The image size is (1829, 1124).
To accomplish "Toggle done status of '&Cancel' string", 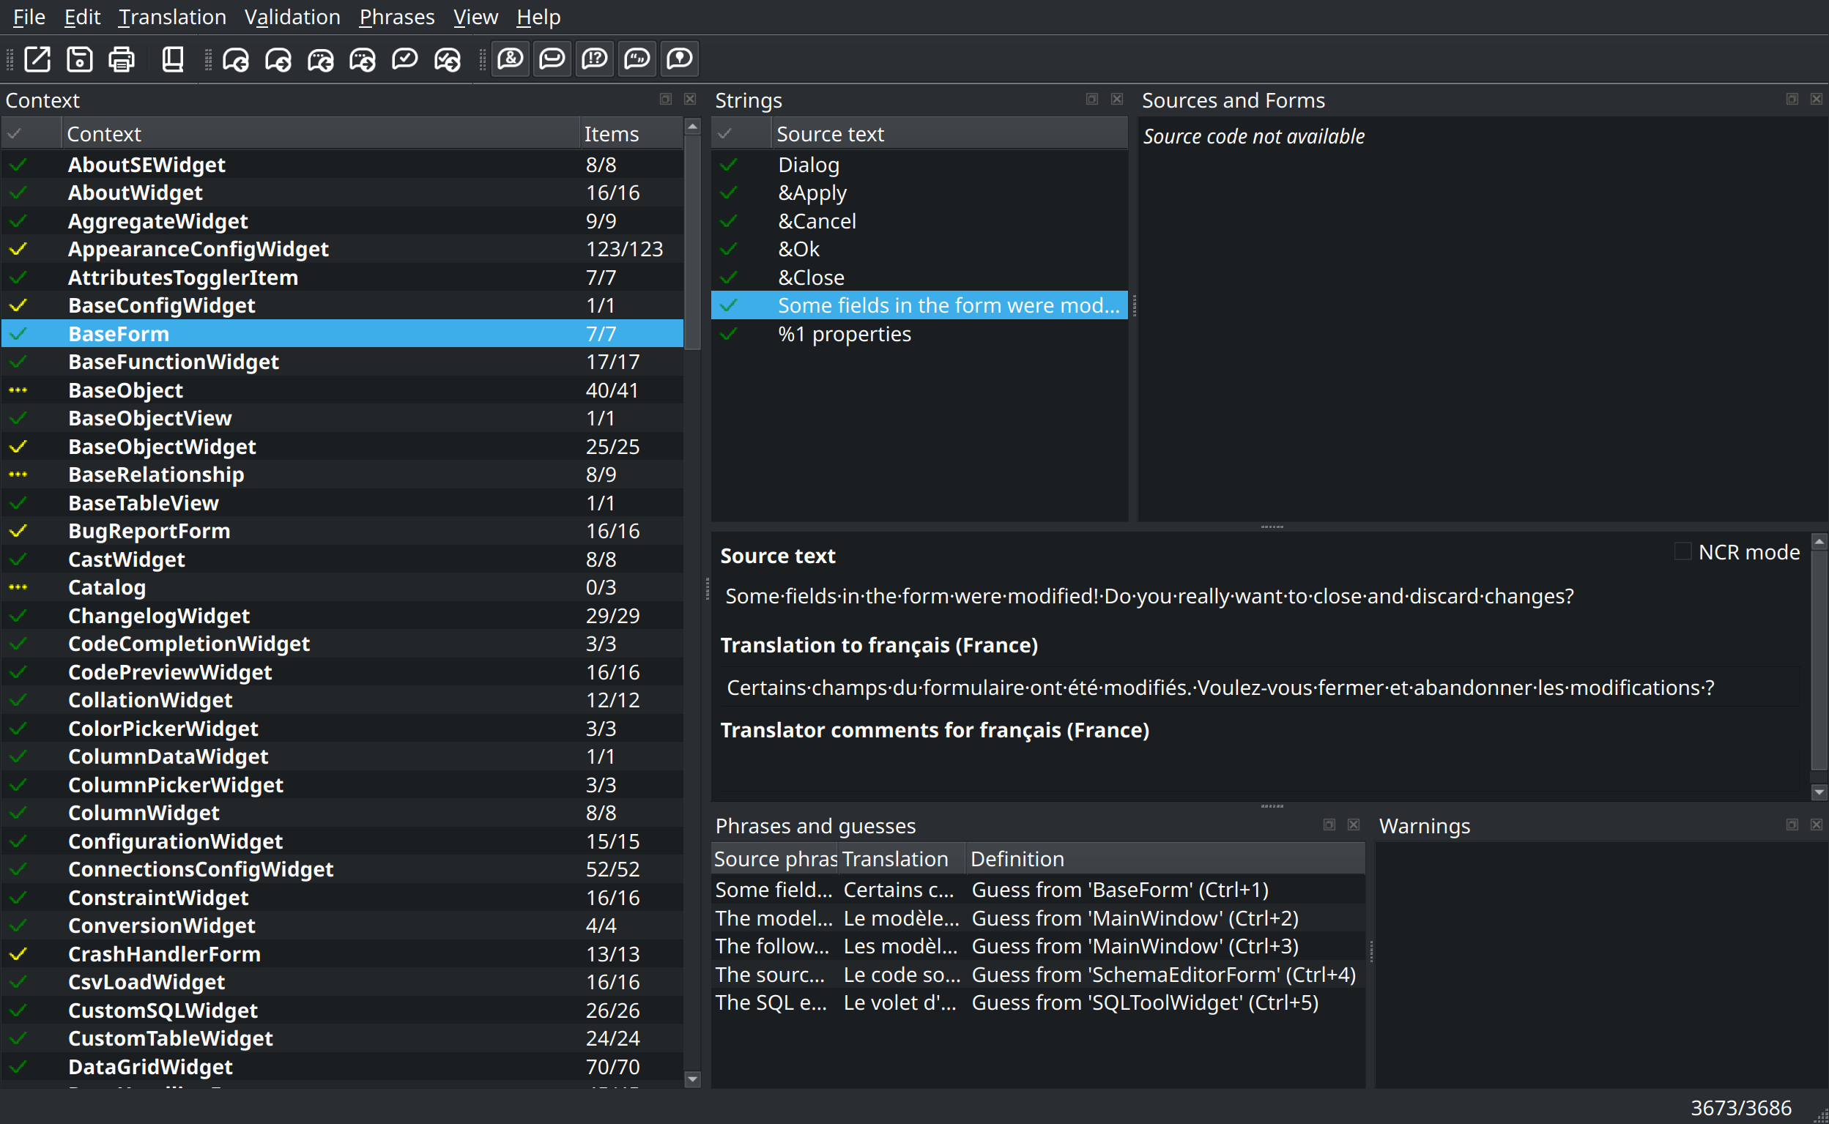I will click(x=730, y=221).
